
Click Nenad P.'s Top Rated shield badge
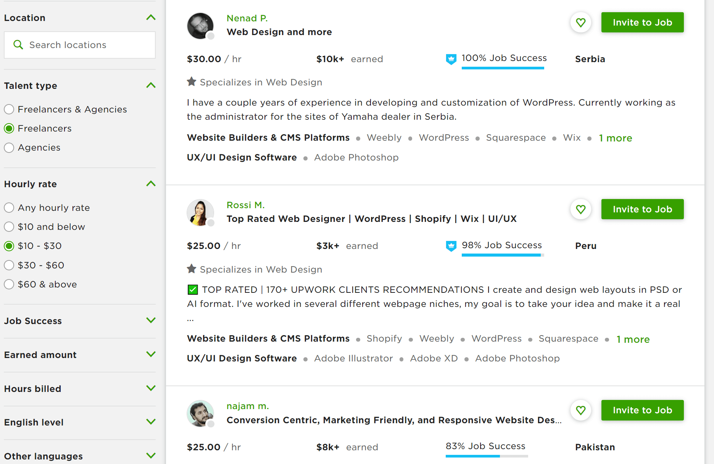[451, 59]
